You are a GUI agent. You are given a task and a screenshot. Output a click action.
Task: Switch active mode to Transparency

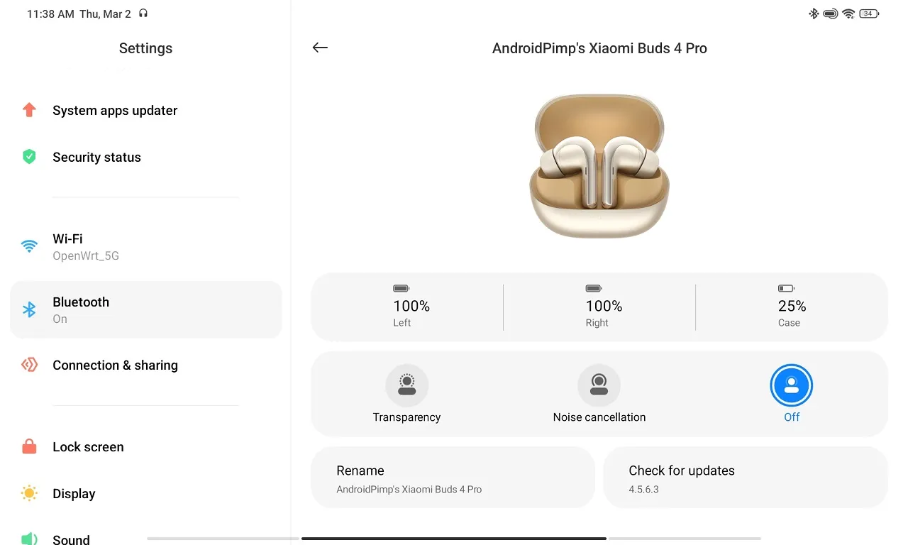406,384
